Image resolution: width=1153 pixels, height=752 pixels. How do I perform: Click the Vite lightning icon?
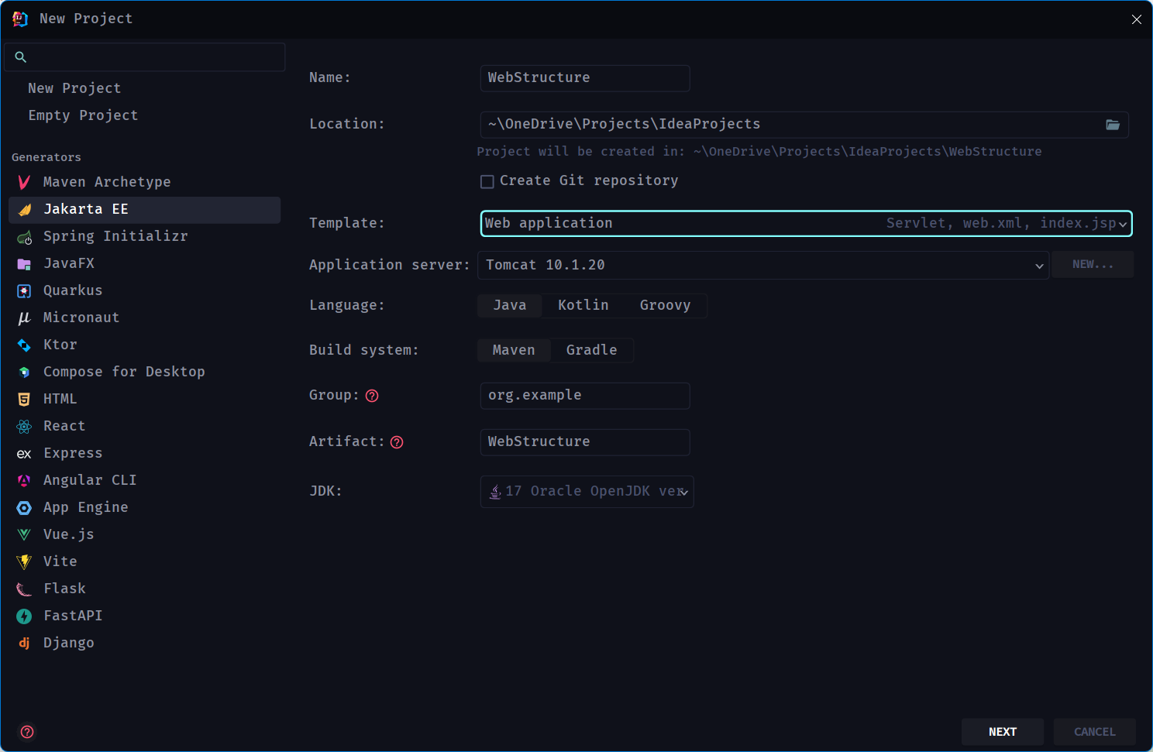(x=24, y=562)
